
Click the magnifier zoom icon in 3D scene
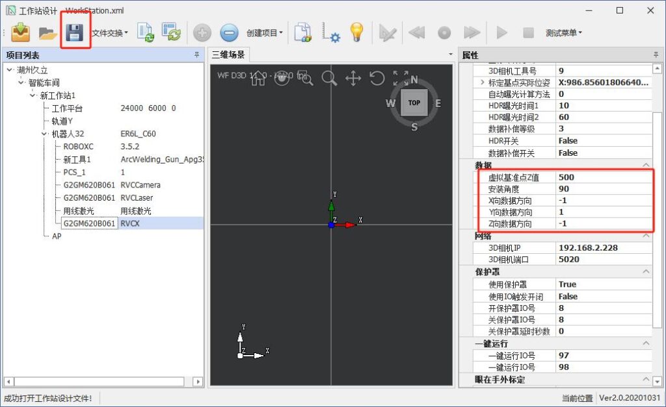(329, 79)
